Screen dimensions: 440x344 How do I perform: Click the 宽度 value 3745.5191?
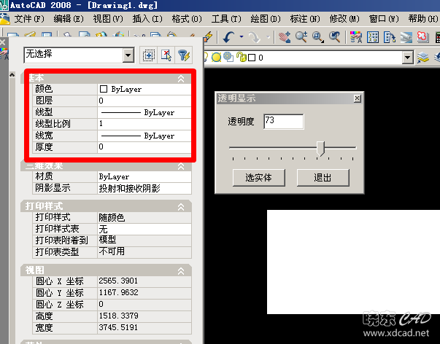(144, 328)
